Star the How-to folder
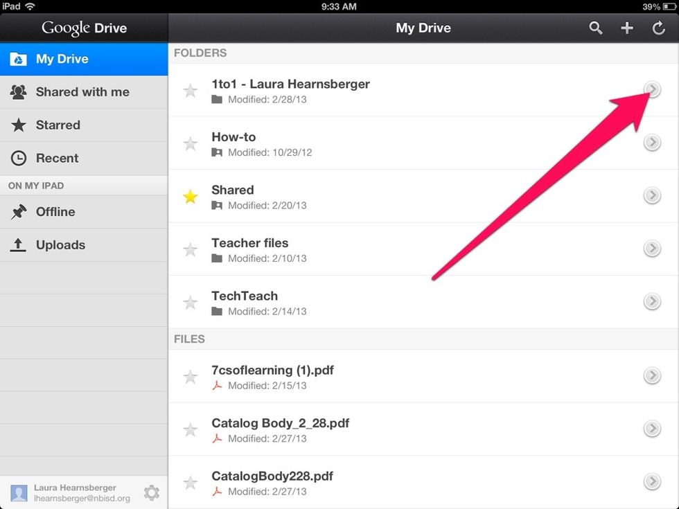Viewport: 679px width, 509px height. click(190, 144)
